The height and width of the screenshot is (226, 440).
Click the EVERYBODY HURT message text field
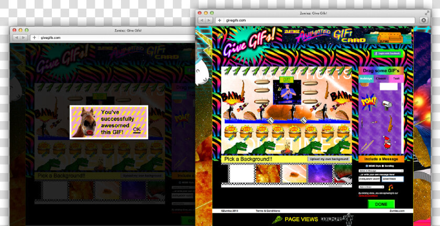click(x=369, y=179)
